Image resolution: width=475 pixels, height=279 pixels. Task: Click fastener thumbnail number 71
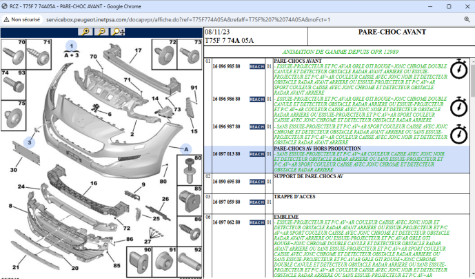(x=39, y=54)
